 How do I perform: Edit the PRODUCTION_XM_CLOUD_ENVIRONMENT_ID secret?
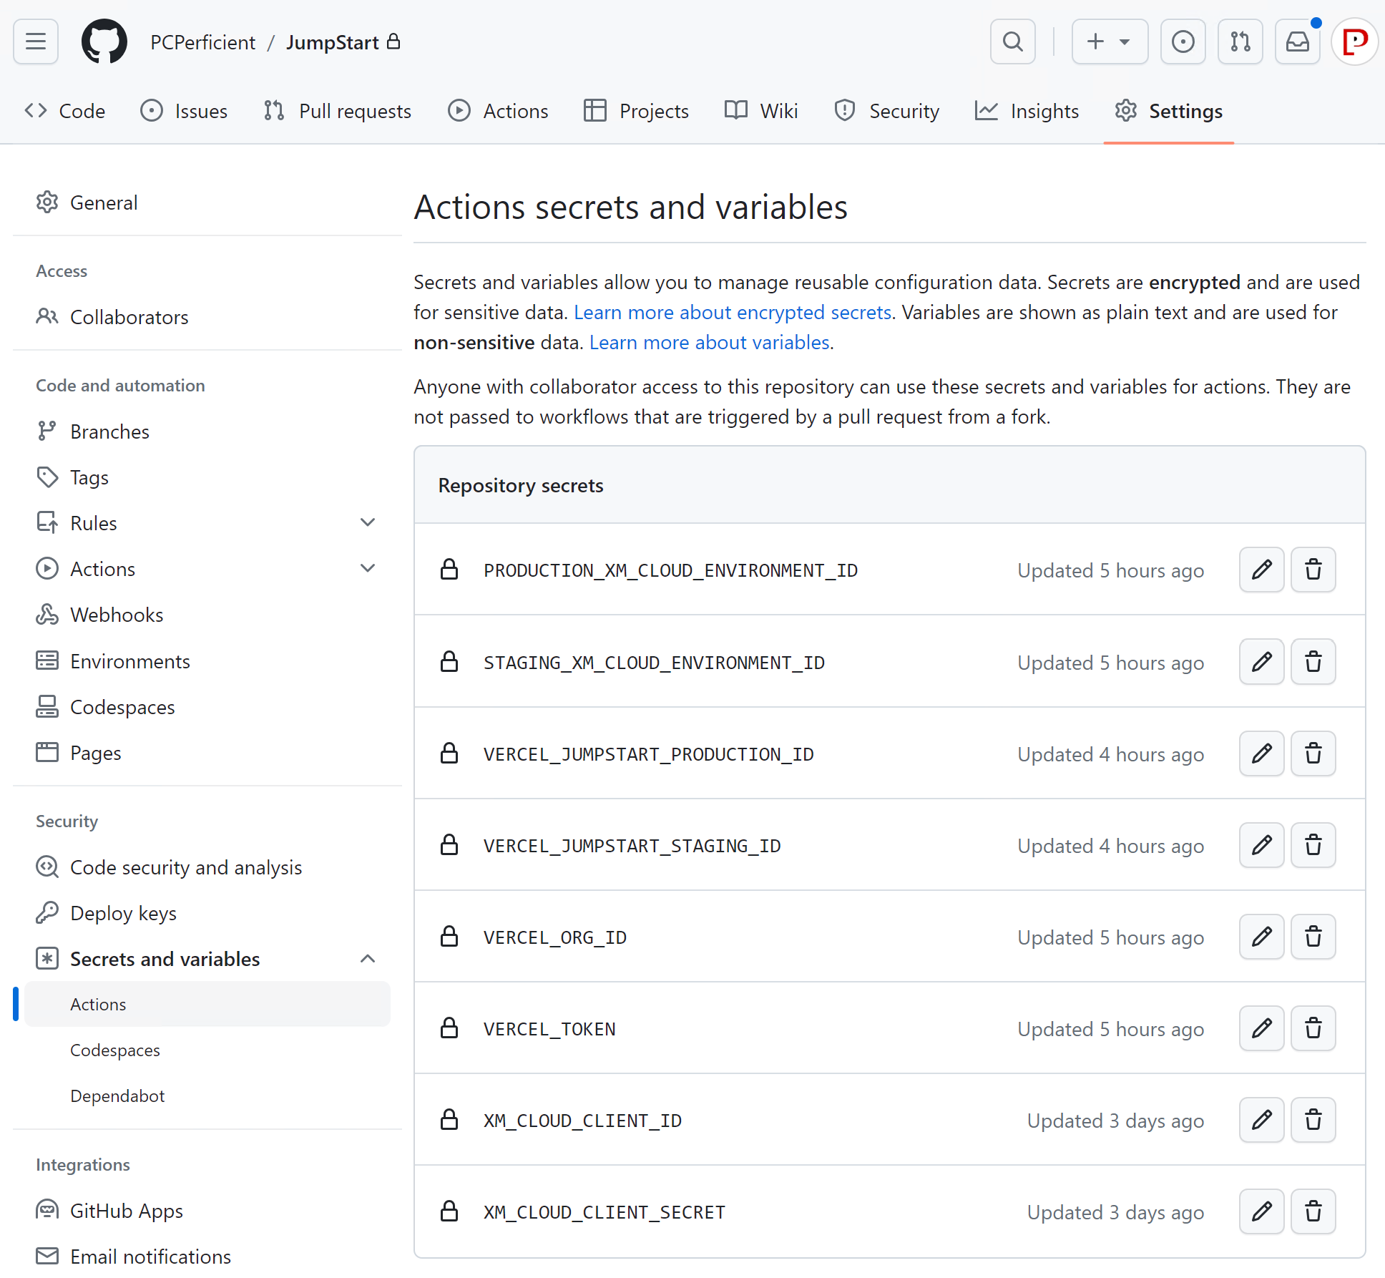click(x=1261, y=570)
